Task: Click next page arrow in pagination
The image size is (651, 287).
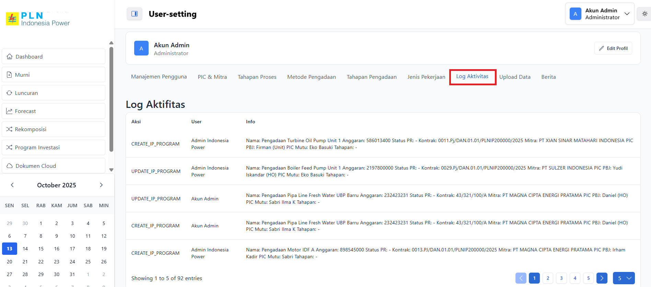Action: (602, 278)
